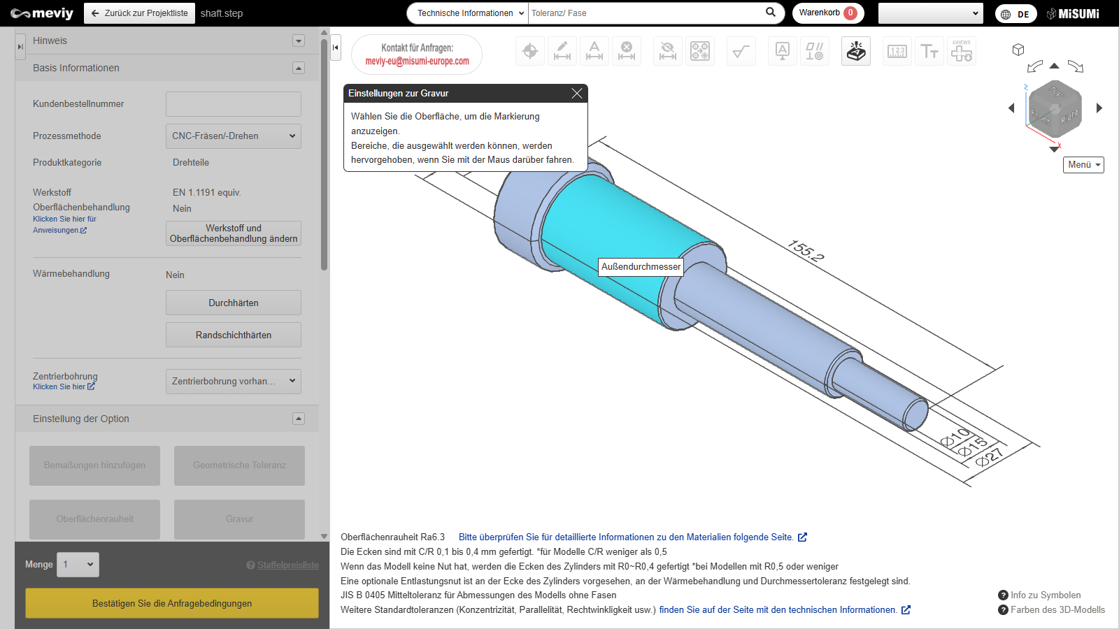The height and width of the screenshot is (629, 1119).
Task: Open the text size Tt tool
Action: tap(929, 51)
